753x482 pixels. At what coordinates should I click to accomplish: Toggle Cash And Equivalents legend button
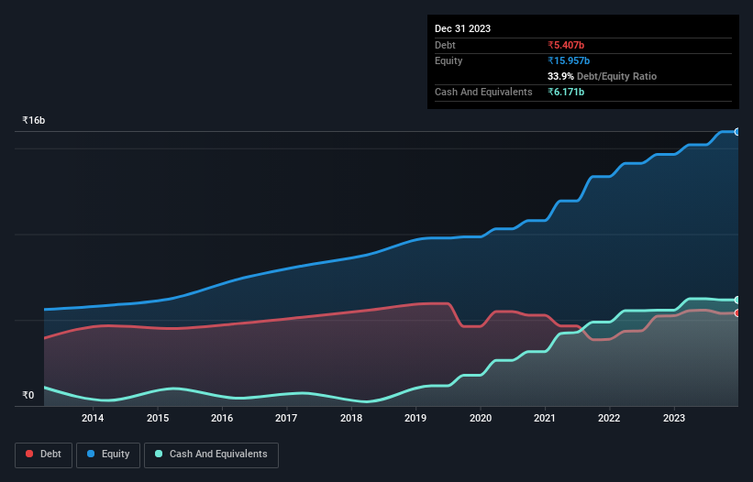[211, 455]
